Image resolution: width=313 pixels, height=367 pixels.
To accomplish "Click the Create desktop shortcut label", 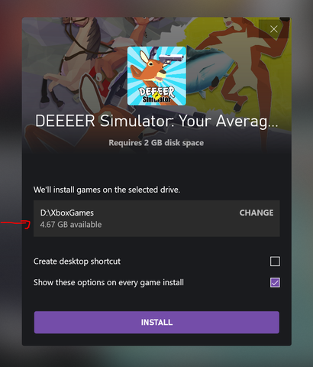I will pyautogui.click(x=77, y=261).
